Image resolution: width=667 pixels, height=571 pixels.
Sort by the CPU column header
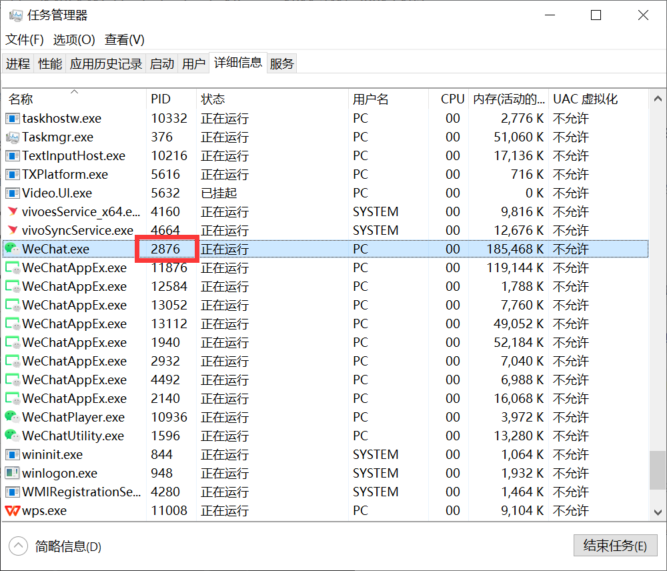tap(449, 99)
